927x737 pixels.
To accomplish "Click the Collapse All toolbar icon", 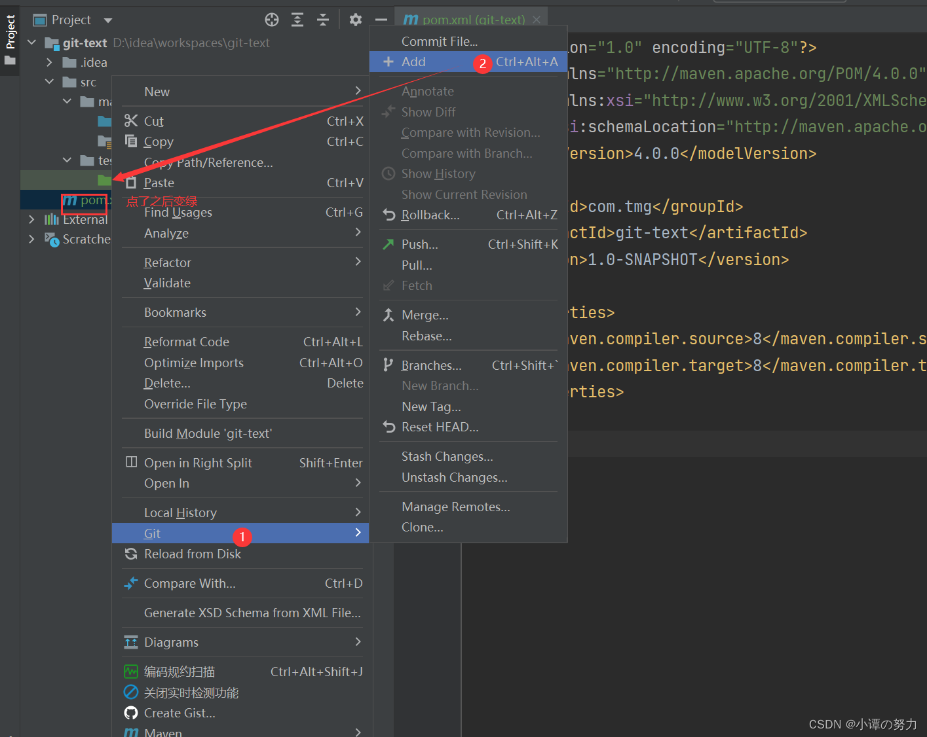I will (323, 20).
